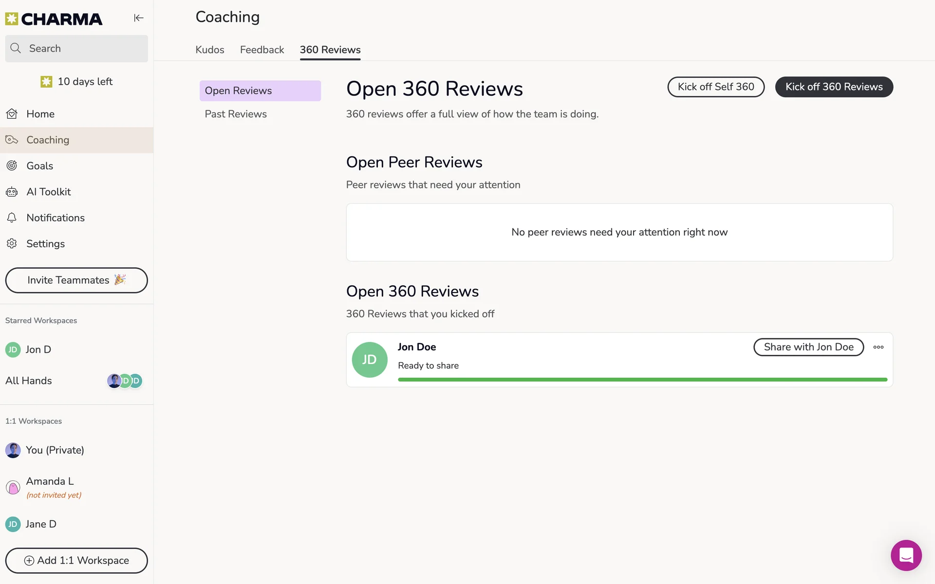Click Kick off 360 Reviews button
The height and width of the screenshot is (584, 935).
coord(834,87)
